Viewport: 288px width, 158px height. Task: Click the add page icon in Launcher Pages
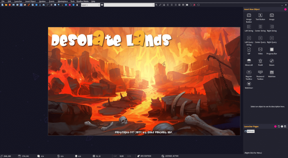(x=282, y=126)
